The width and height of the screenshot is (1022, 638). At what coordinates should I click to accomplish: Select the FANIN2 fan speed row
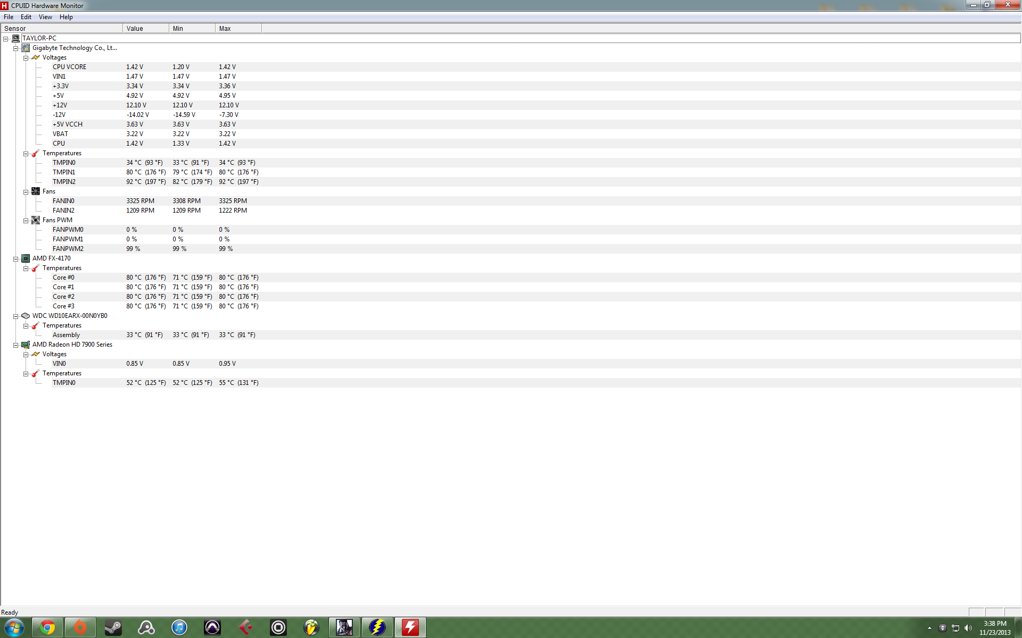(536, 211)
